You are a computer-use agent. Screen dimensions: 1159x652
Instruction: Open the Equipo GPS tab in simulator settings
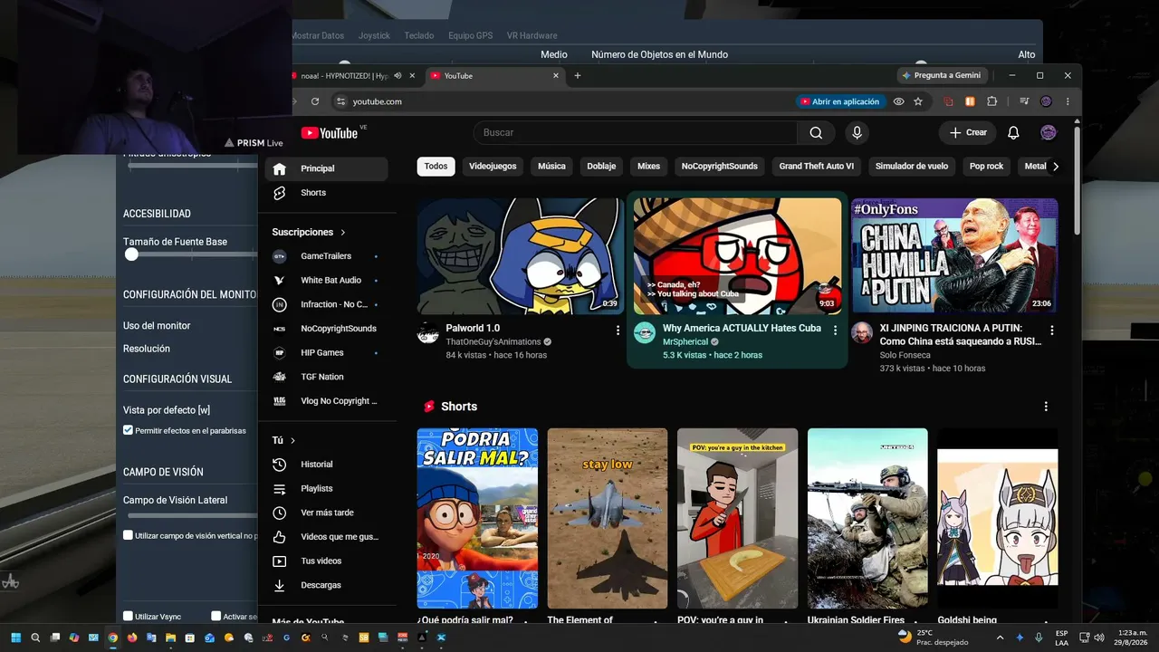click(470, 35)
